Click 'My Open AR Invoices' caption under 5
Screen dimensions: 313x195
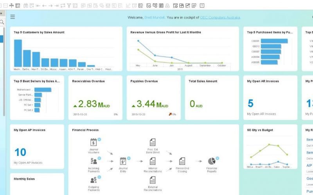pos(261,114)
